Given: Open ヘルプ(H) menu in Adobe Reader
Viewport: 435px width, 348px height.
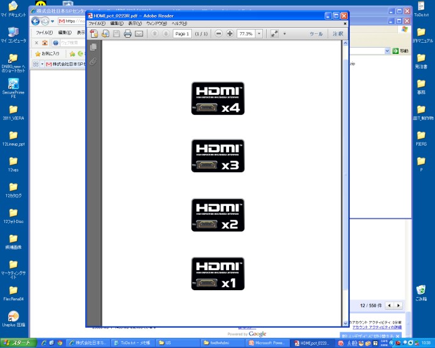Looking at the screenshot, I should (x=180, y=23).
